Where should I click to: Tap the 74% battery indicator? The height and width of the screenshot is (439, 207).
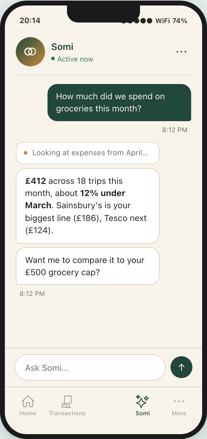180,21
